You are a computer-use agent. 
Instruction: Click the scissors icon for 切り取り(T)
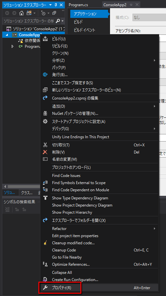click(x=45, y=145)
